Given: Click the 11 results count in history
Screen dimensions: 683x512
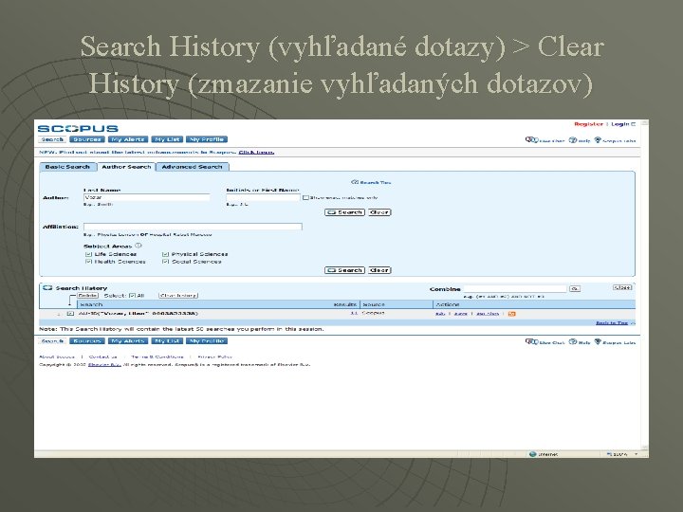Looking at the screenshot, I should (354, 313).
